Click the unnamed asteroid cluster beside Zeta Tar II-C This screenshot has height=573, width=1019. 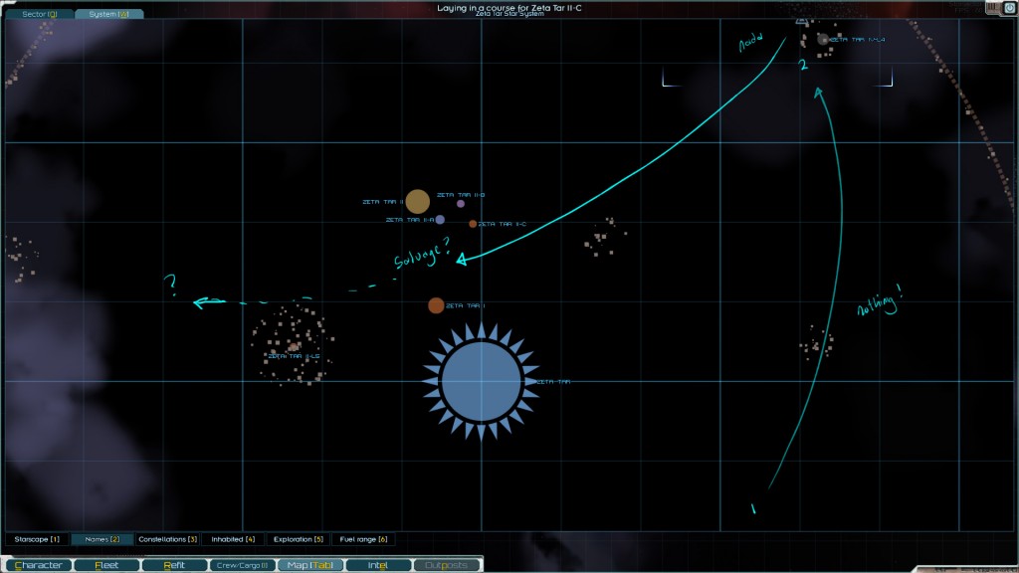tap(606, 237)
